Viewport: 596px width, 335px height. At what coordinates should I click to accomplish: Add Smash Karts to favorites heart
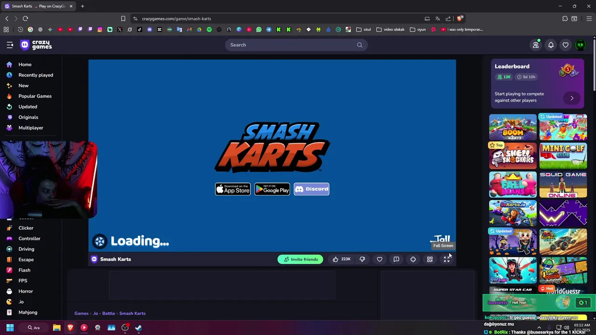(x=379, y=259)
